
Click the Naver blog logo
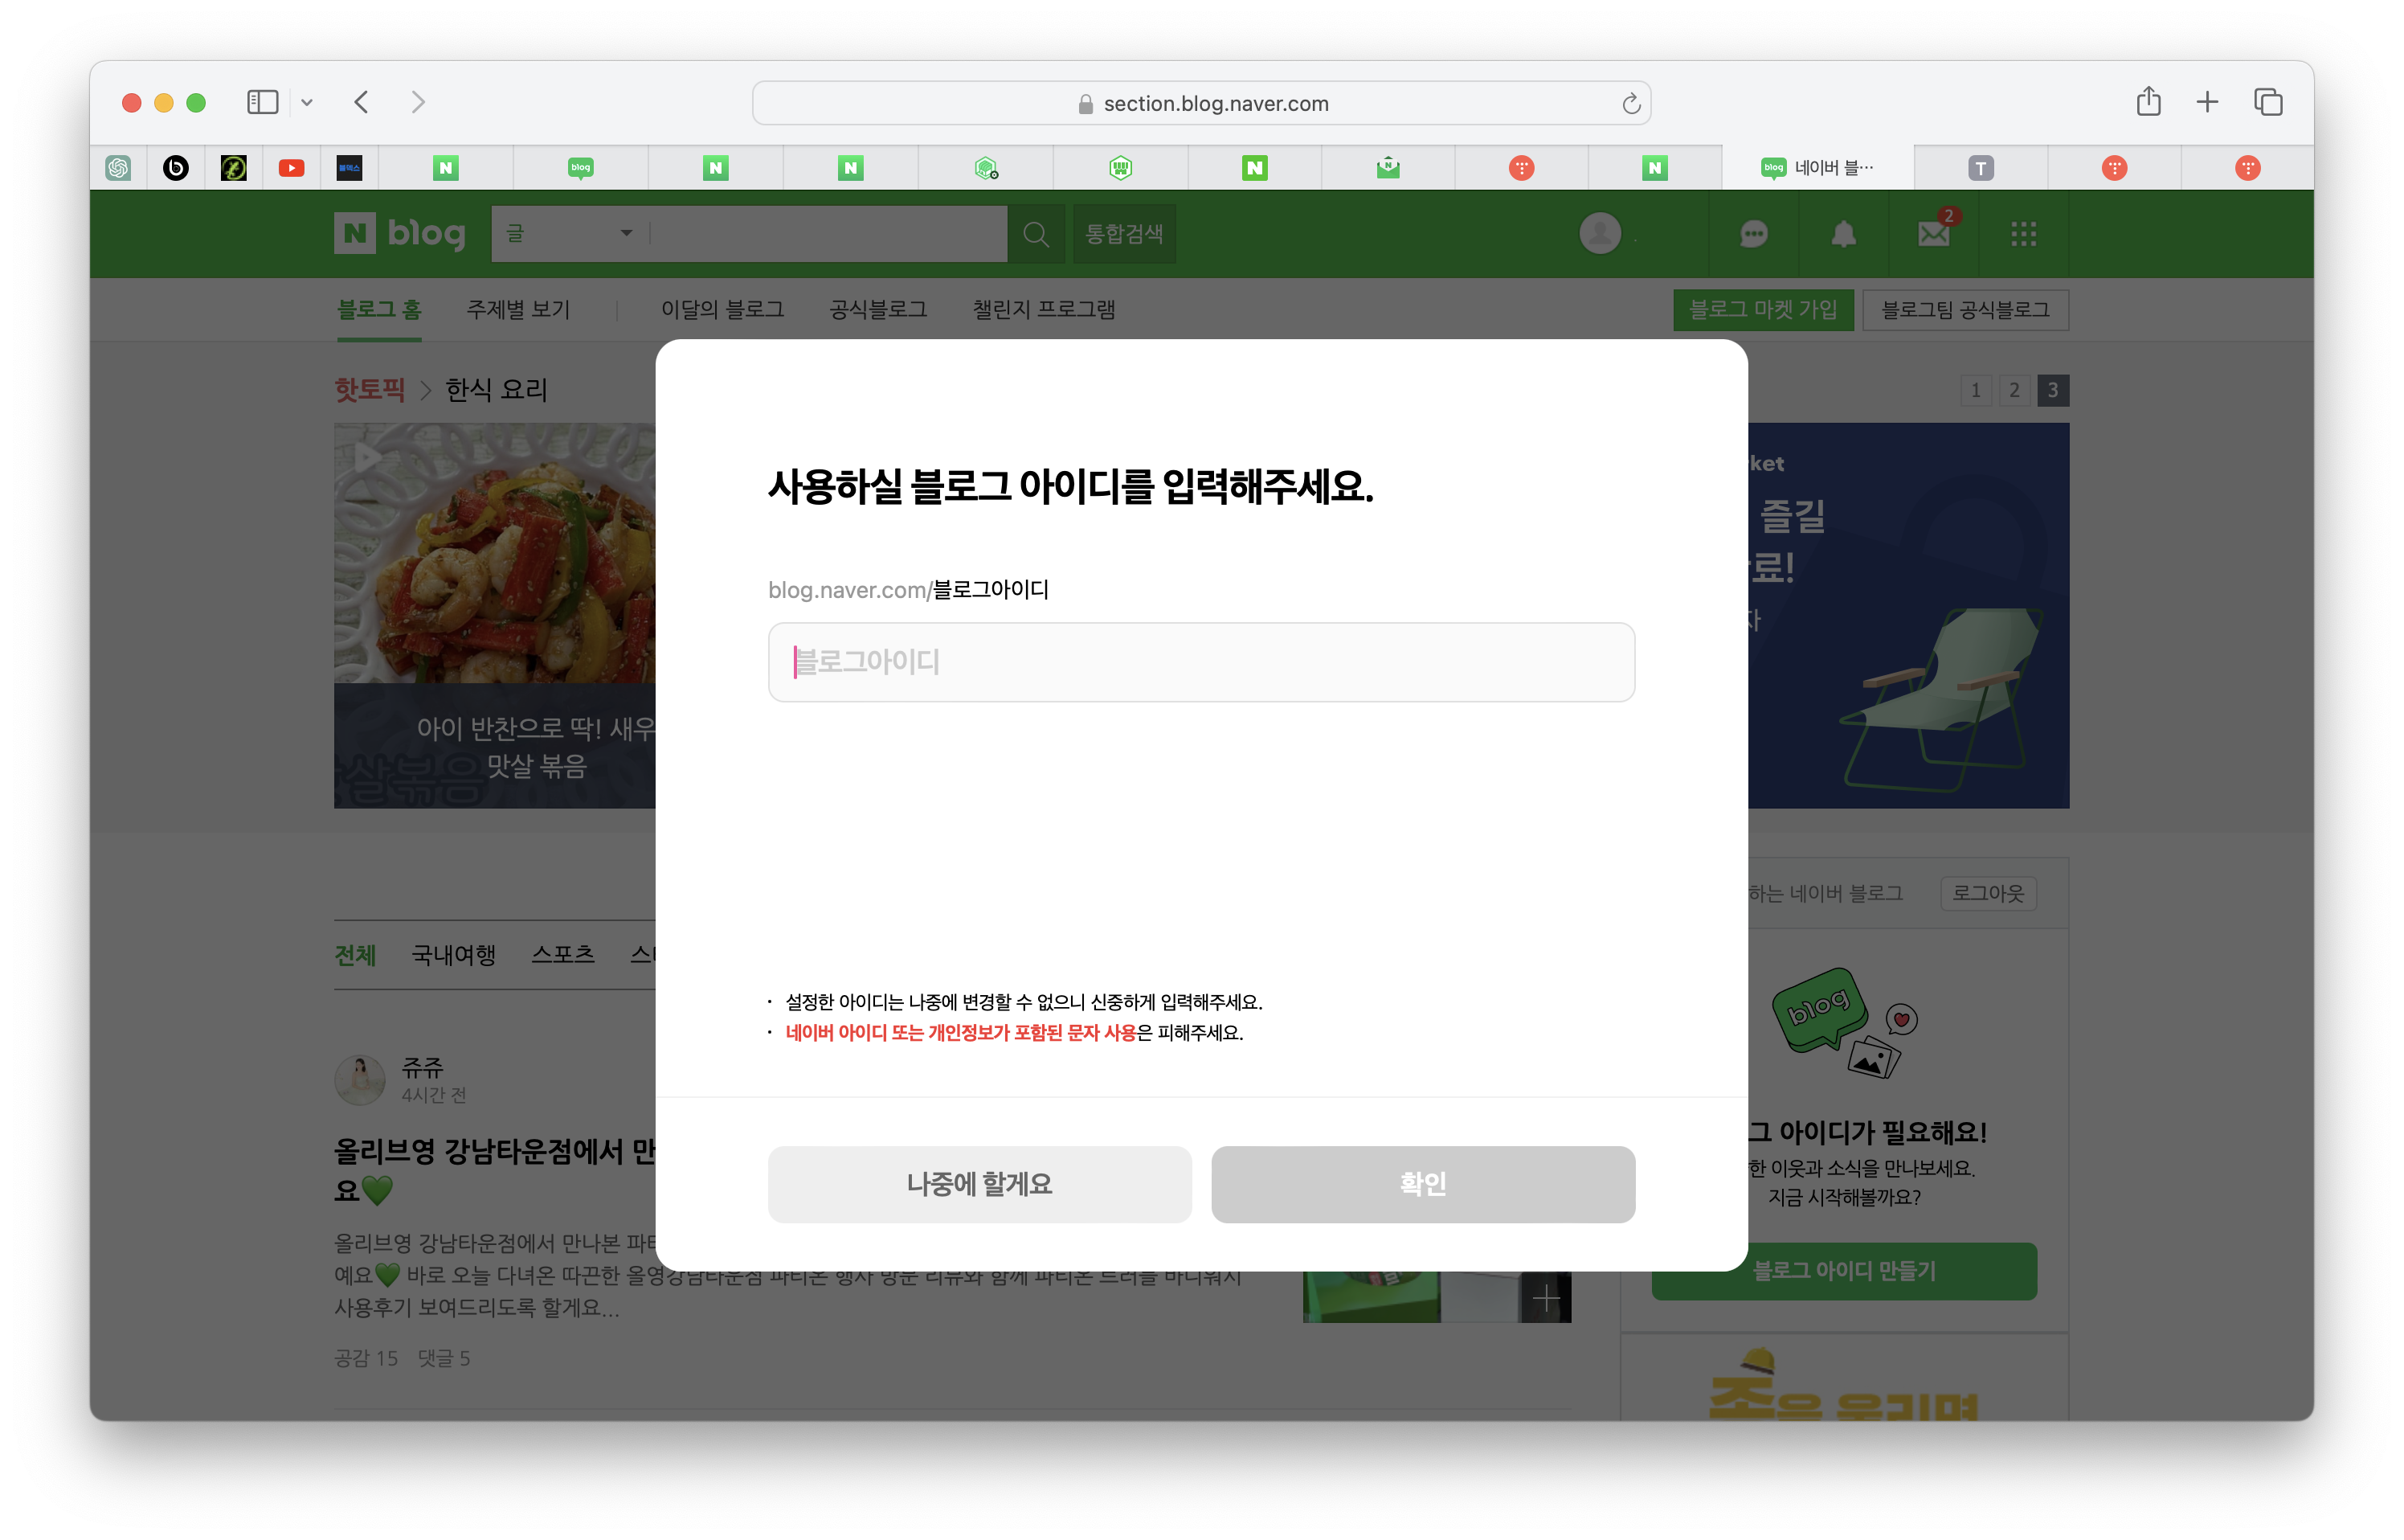400,234
